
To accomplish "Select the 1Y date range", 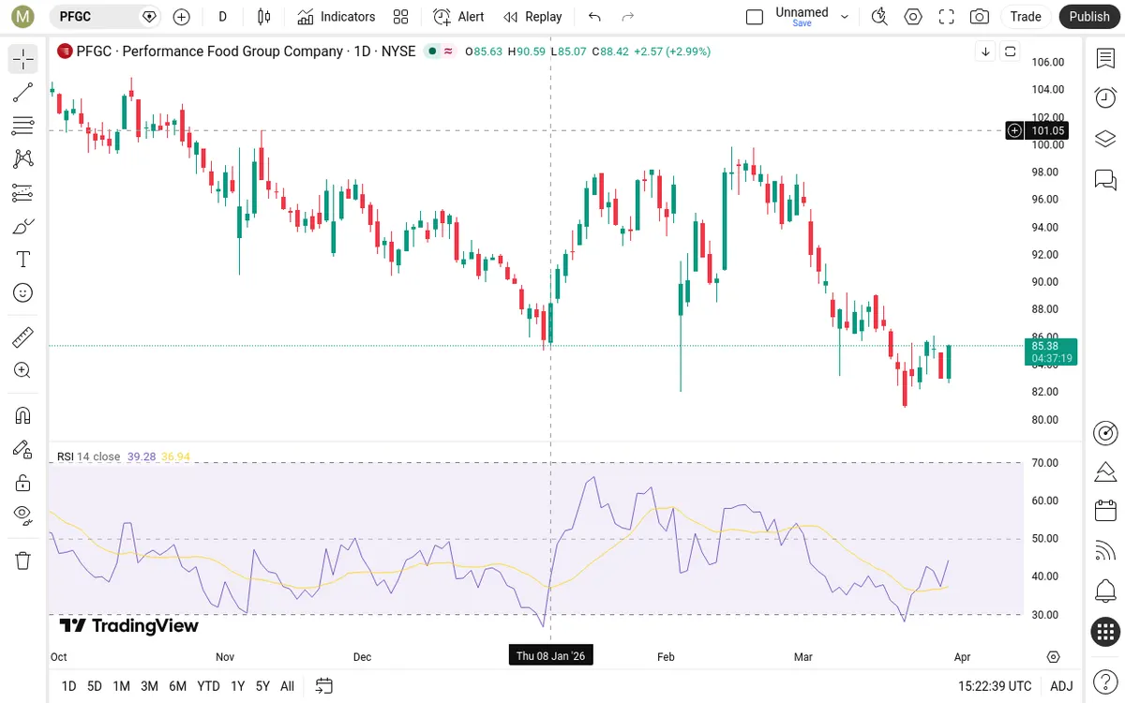I will 238,686.
